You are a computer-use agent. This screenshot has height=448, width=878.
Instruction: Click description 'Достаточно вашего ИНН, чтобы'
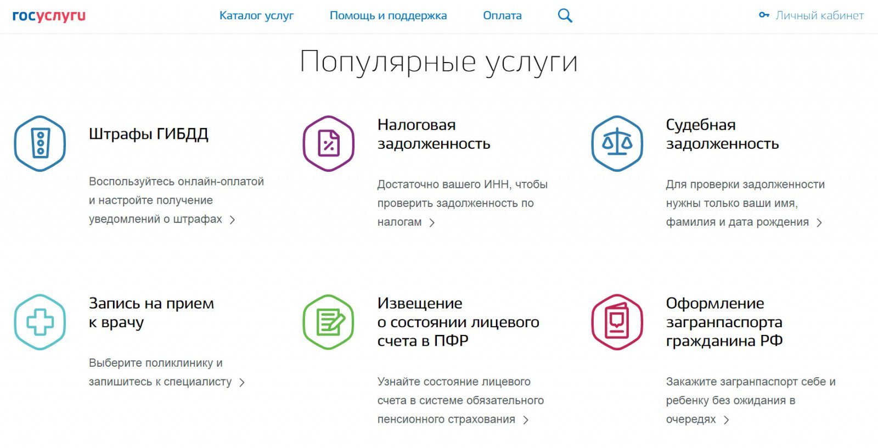463,184
